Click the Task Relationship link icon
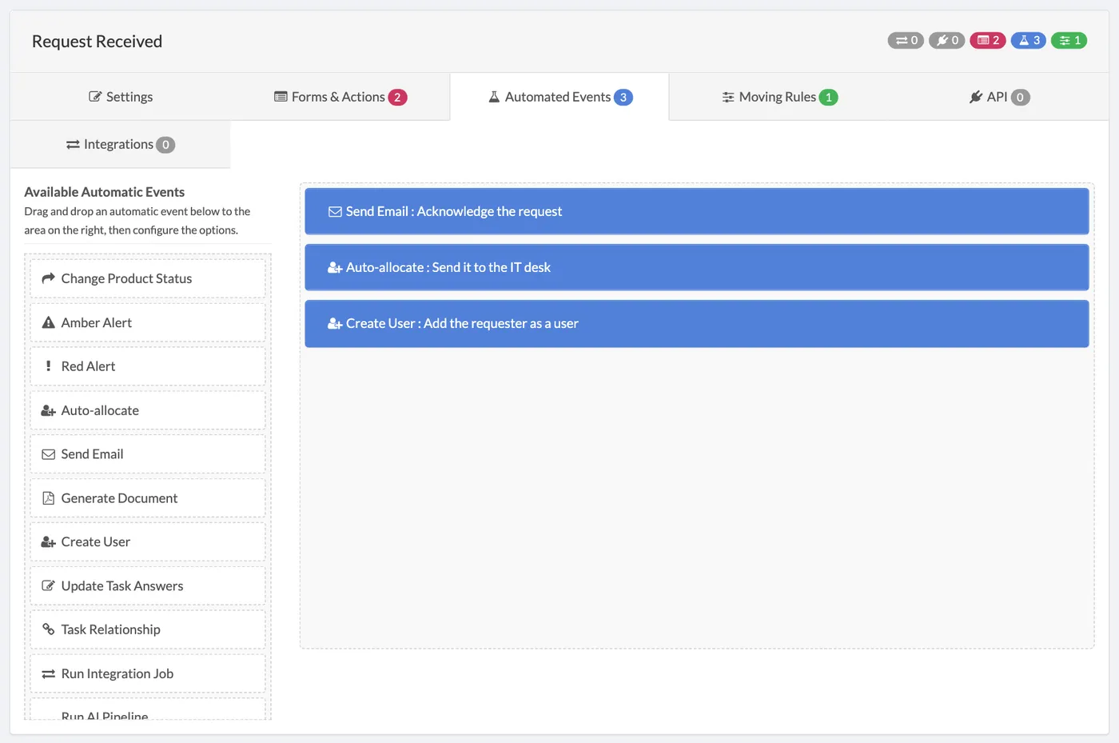 tap(48, 629)
